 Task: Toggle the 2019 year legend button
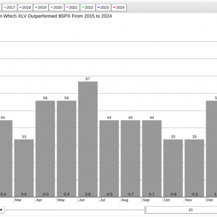(41, 8)
